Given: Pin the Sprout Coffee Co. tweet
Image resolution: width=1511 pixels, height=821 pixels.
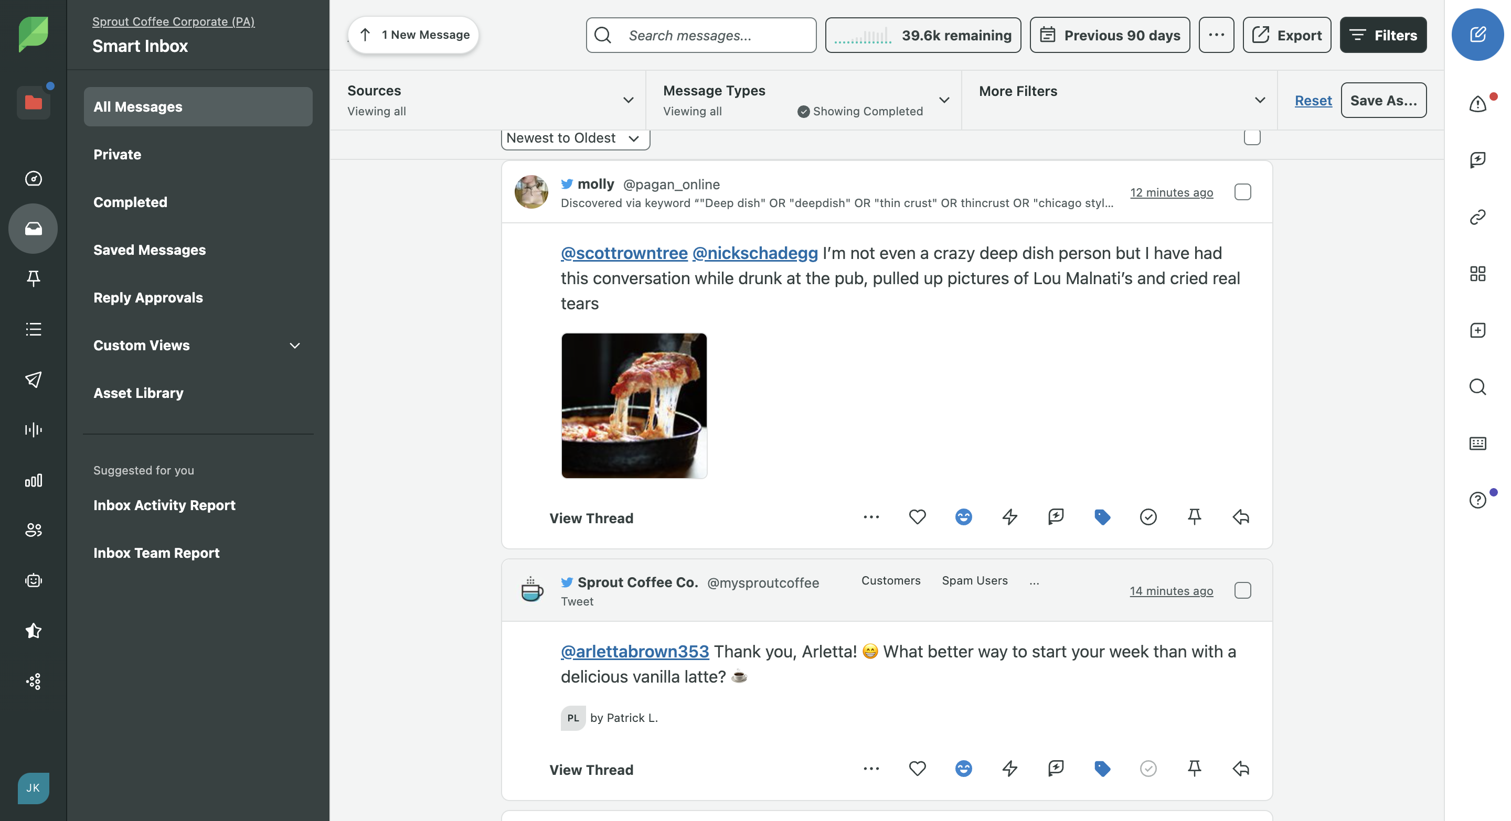Looking at the screenshot, I should point(1194,768).
